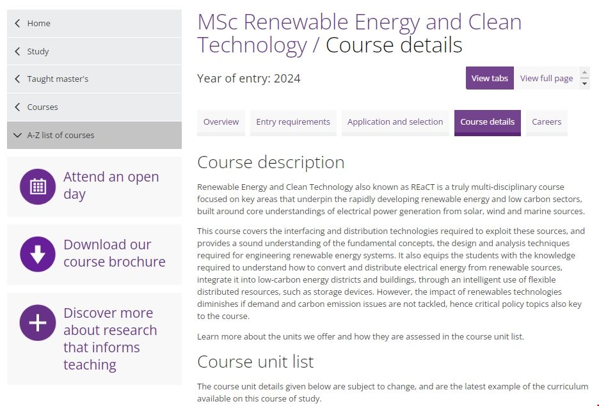Go to the Careers tab
The width and height of the screenshot is (599, 406).
(x=547, y=121)
